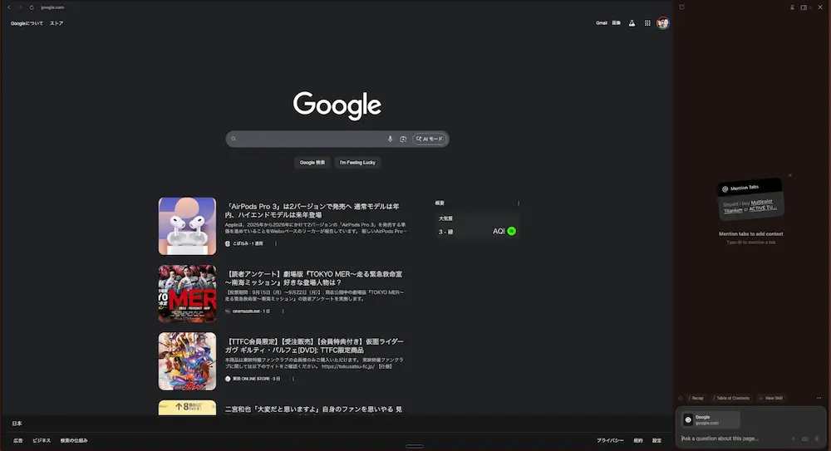Open the TOKYO MER article thumbnail
The height and width of the screenshot is (451, 831).
click(187, 293)
